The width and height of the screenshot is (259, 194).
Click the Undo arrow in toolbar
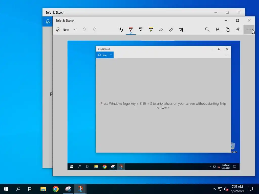coord(84,30)
